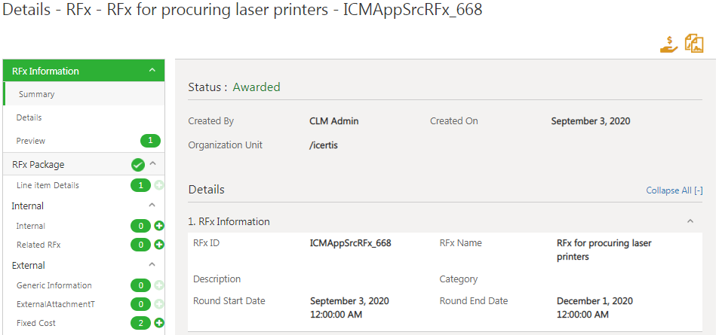719x335 pixels.
Task: Click the Preview count badge
Action: pyautogui.click(x=150, y=141)
